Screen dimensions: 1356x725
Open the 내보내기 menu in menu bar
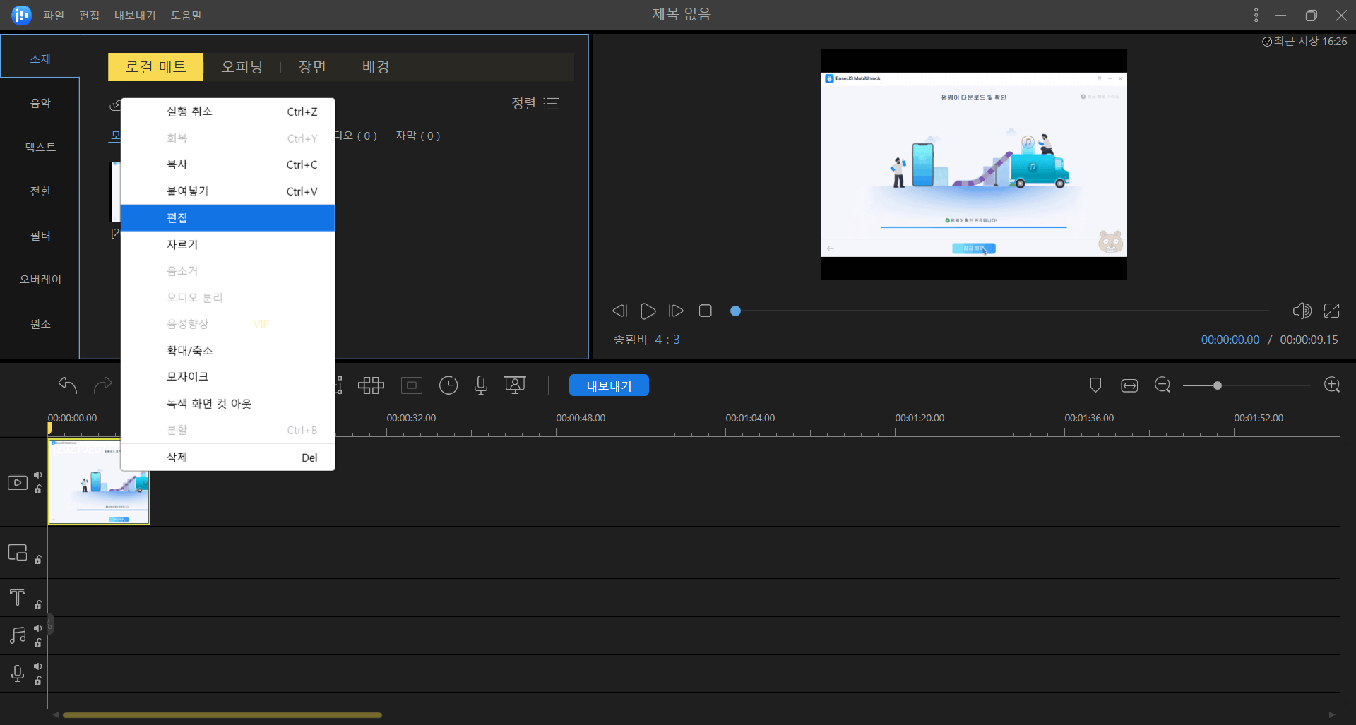tap(135, 16)
